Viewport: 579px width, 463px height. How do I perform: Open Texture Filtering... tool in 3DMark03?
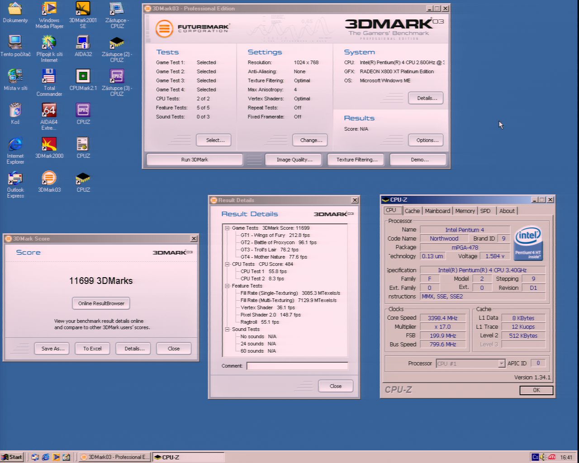(x=357, y=160)
